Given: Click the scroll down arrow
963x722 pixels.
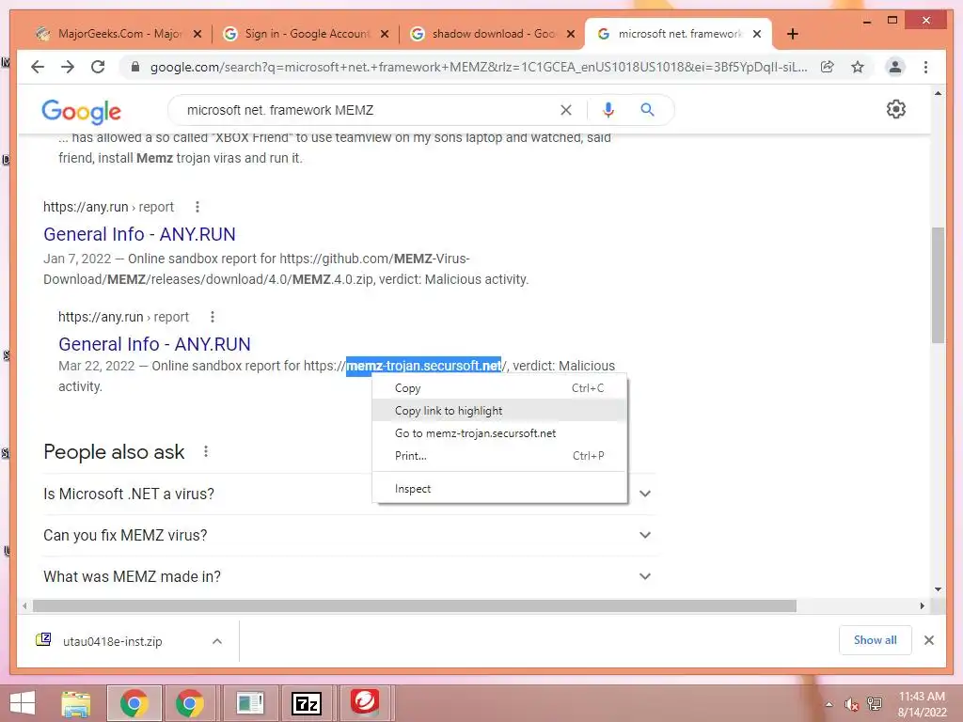Looking at the screenshot, I should tap(938, 589).
